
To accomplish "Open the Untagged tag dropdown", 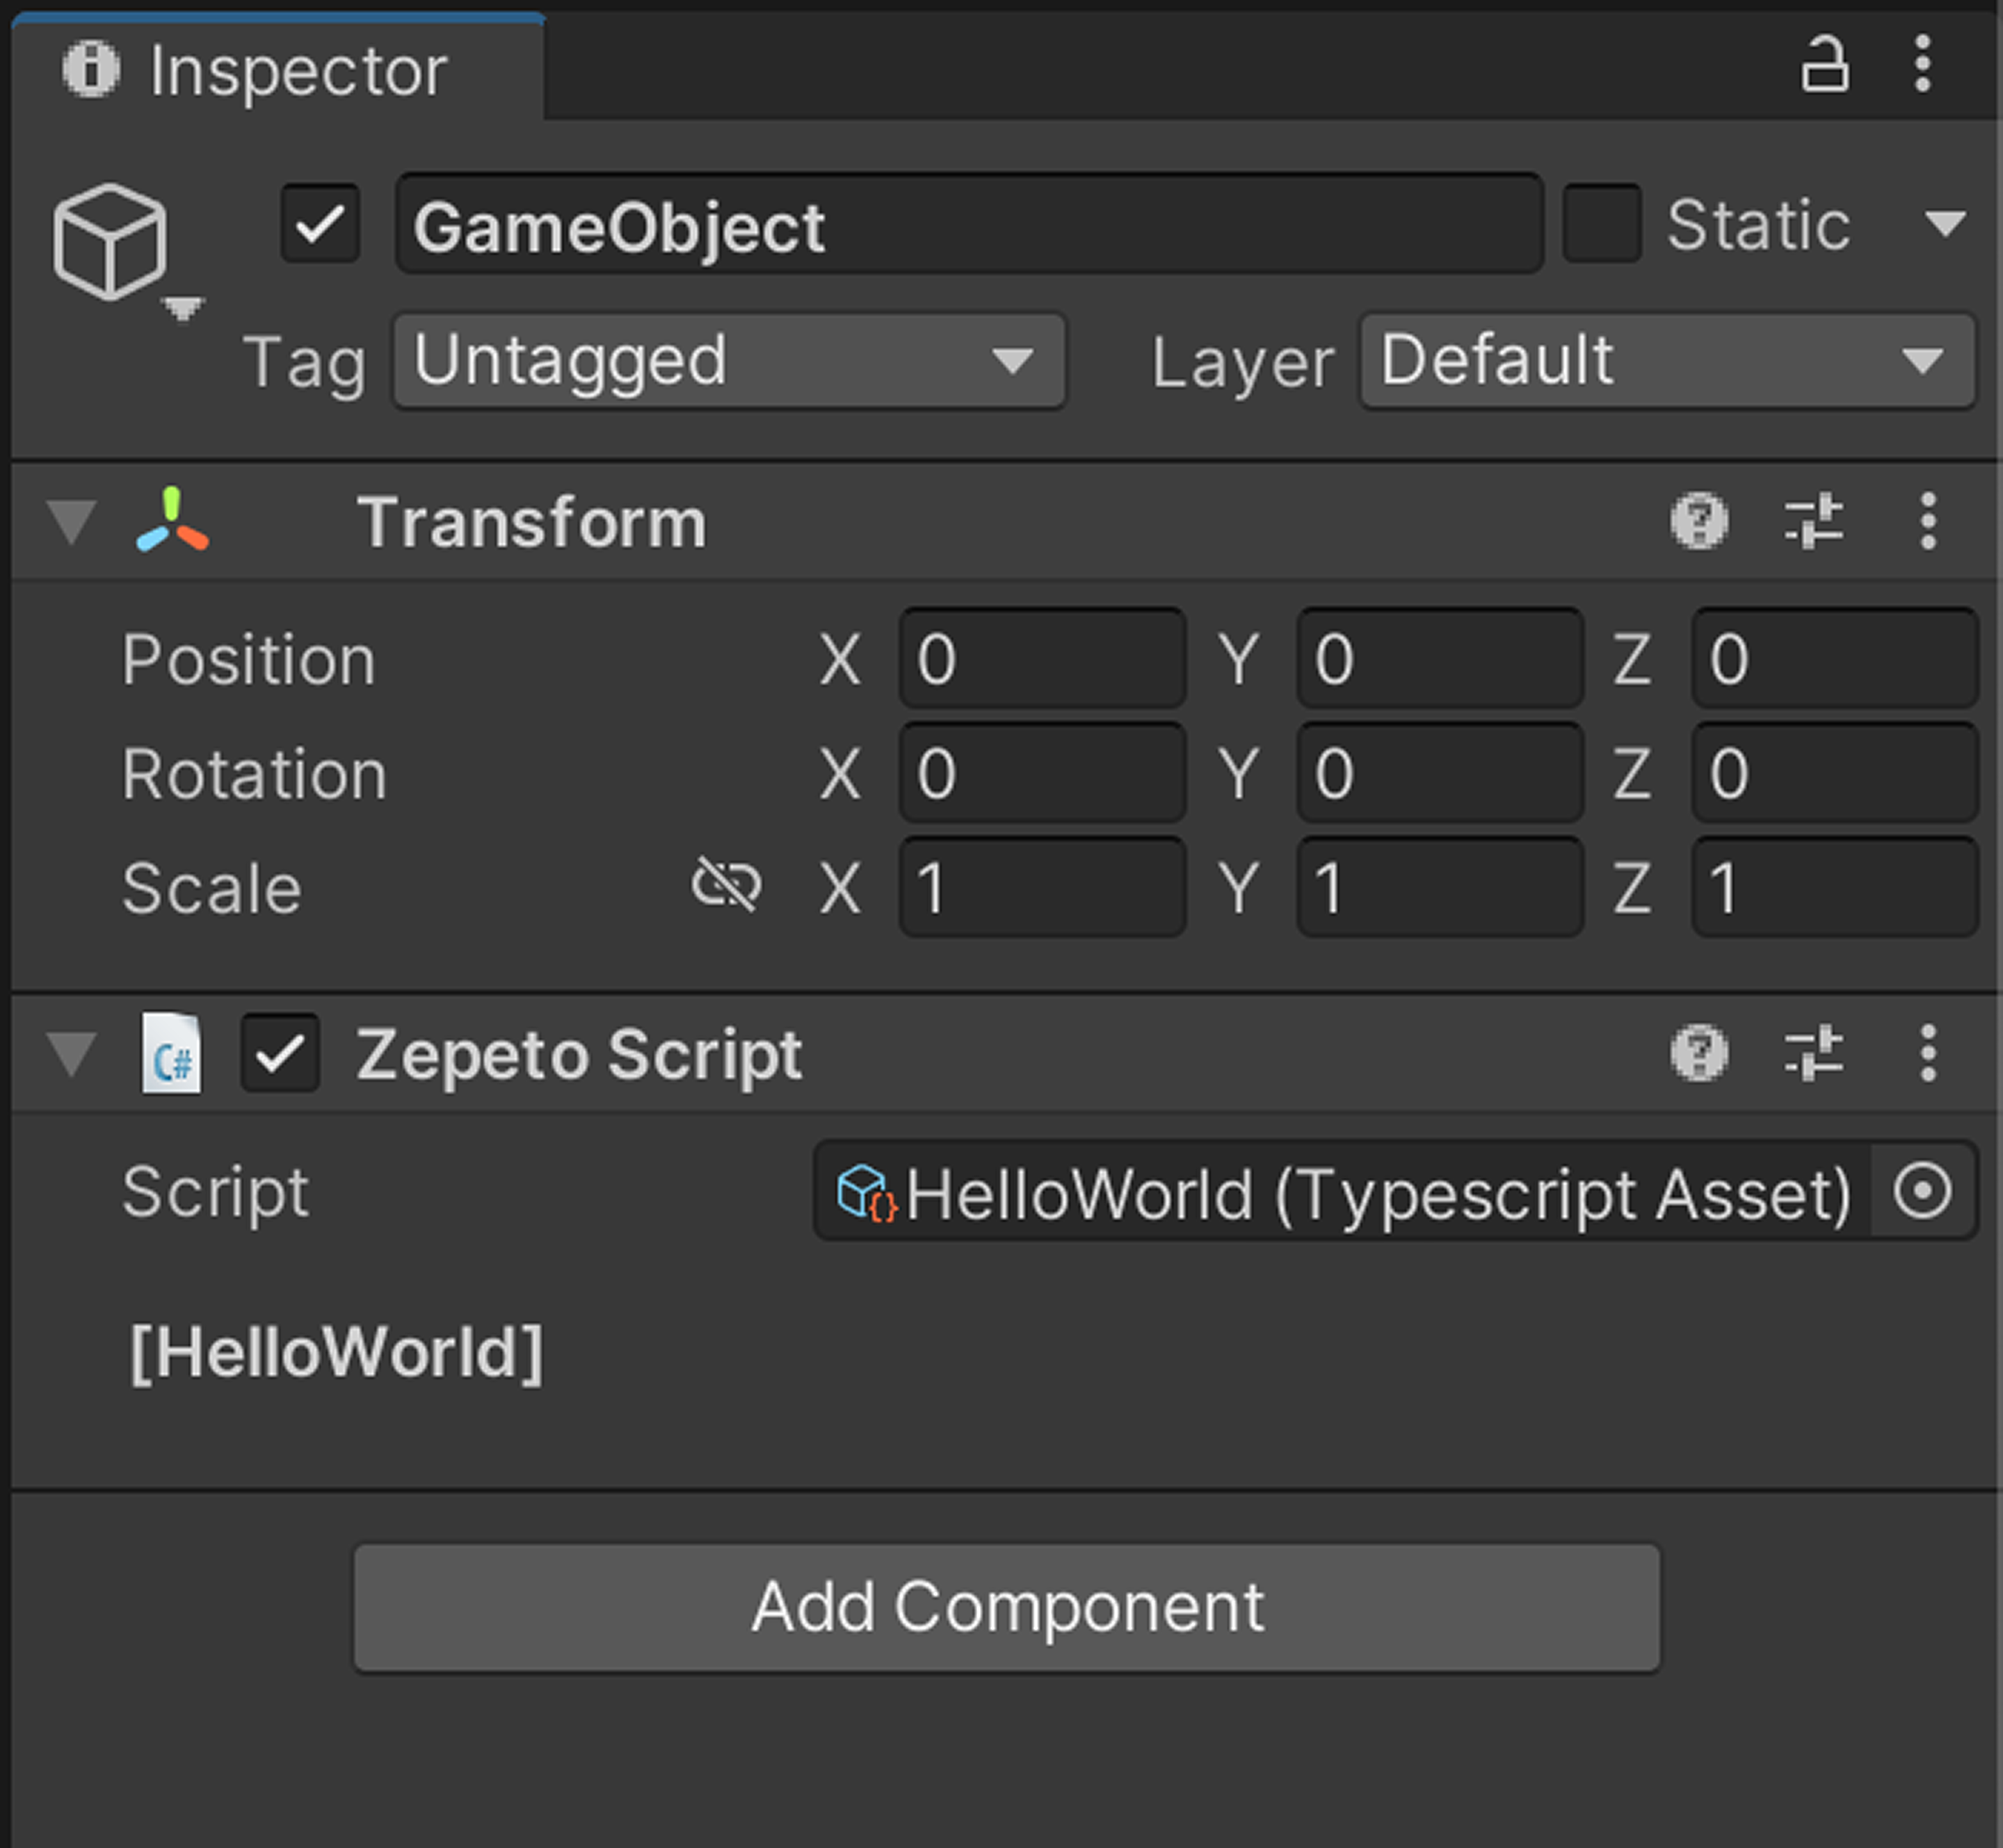I will pos(728,361).
